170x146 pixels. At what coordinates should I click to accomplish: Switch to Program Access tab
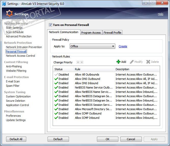point(91,33)
